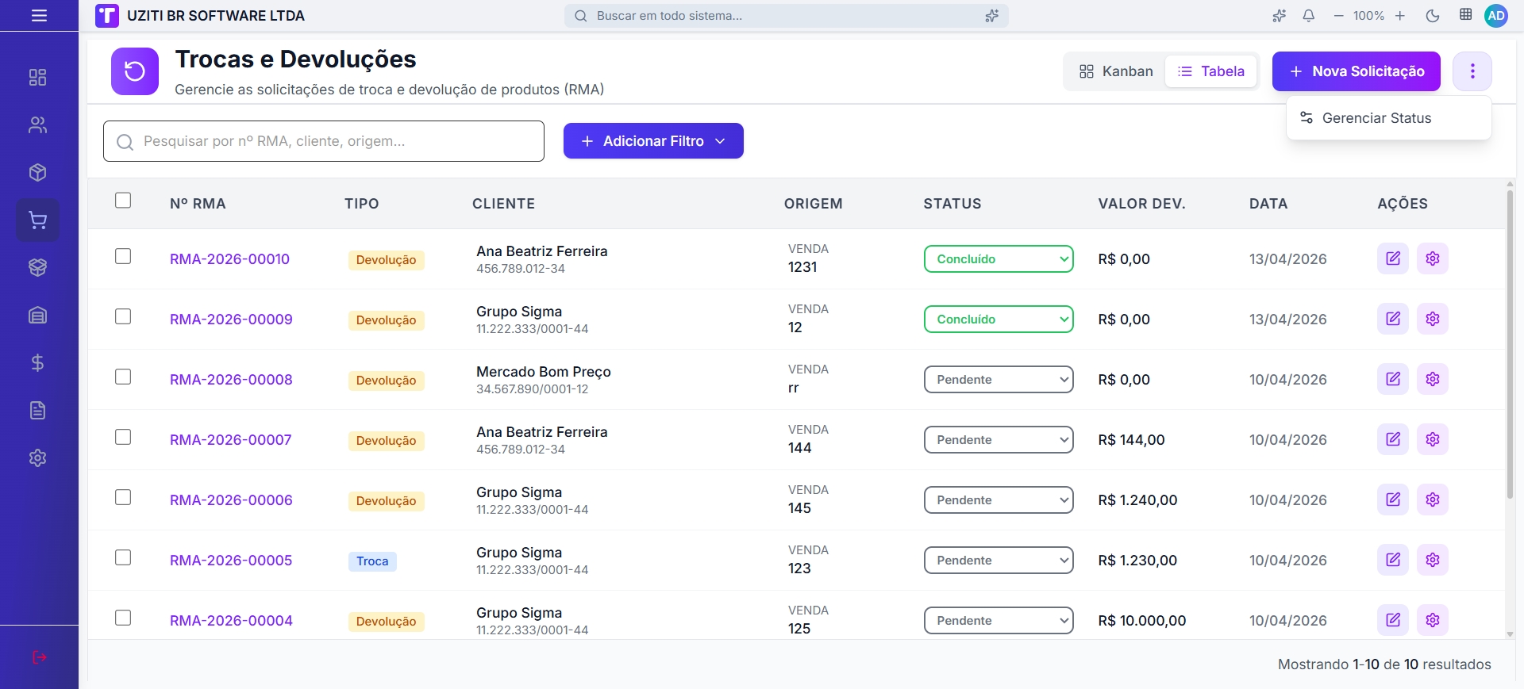Check the box for RMA-2026-00009
This screenshot has width=1524, height=689.
click(x=123, y=317)
